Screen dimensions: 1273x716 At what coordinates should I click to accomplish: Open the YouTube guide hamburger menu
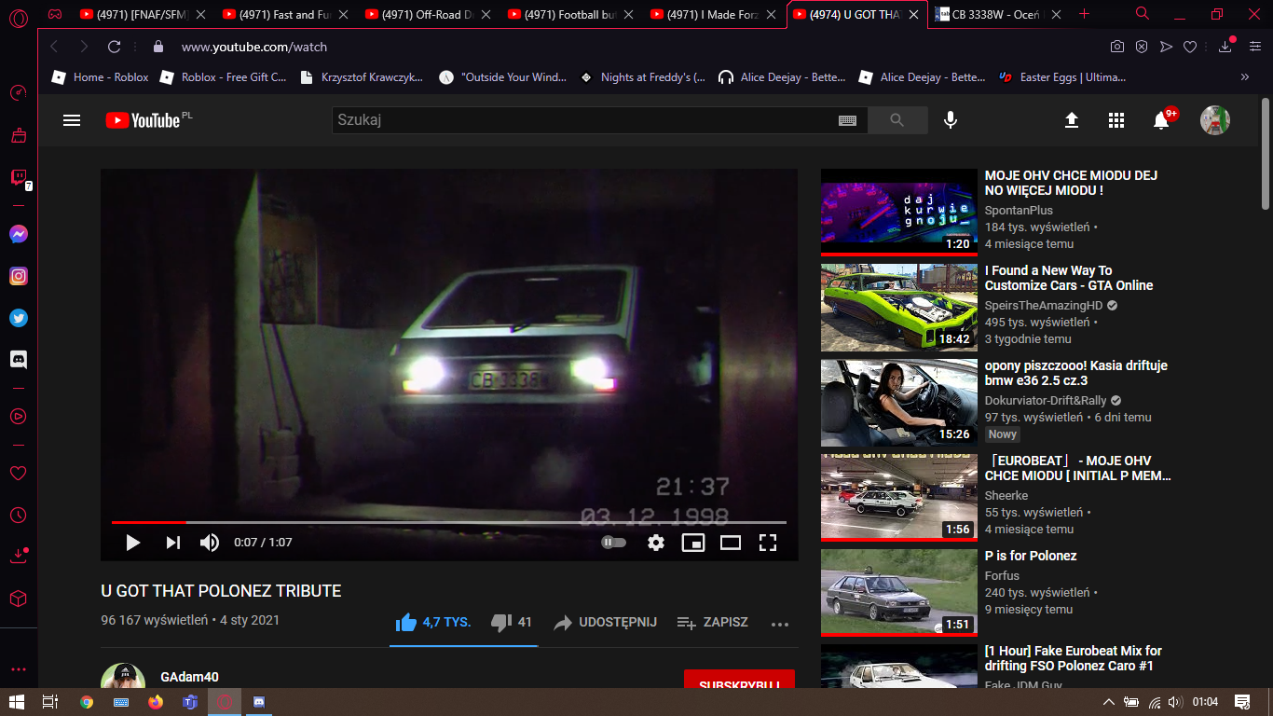pyautogui.click(x=72, y=120)
